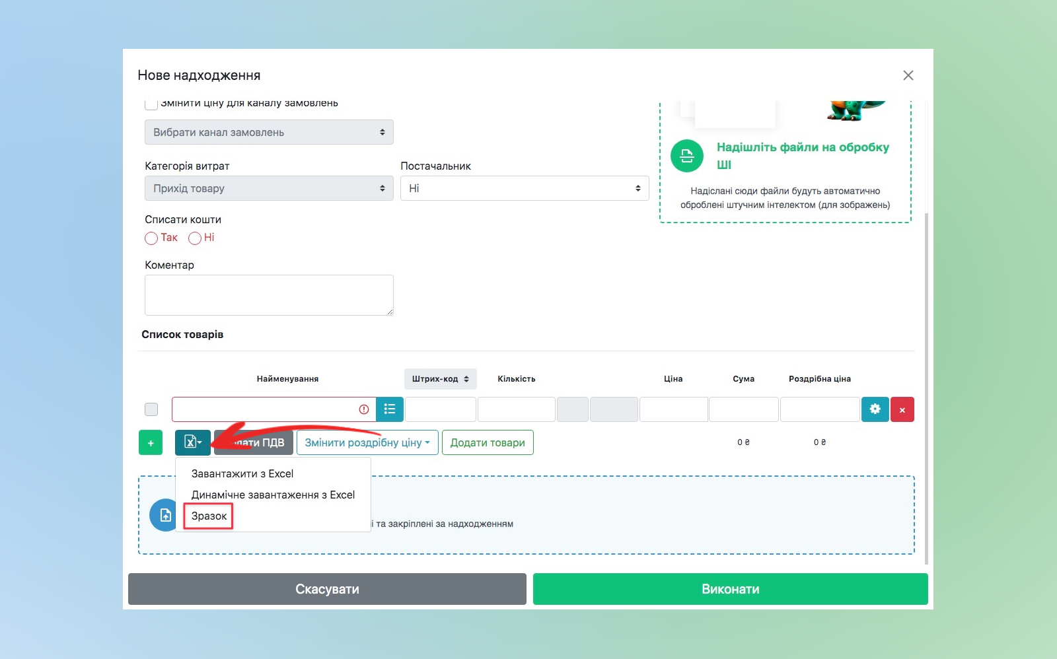The height and width of the screenshot is (659, 1057).
Task: Click the green AI file processing icon
Action: point(687,156)
